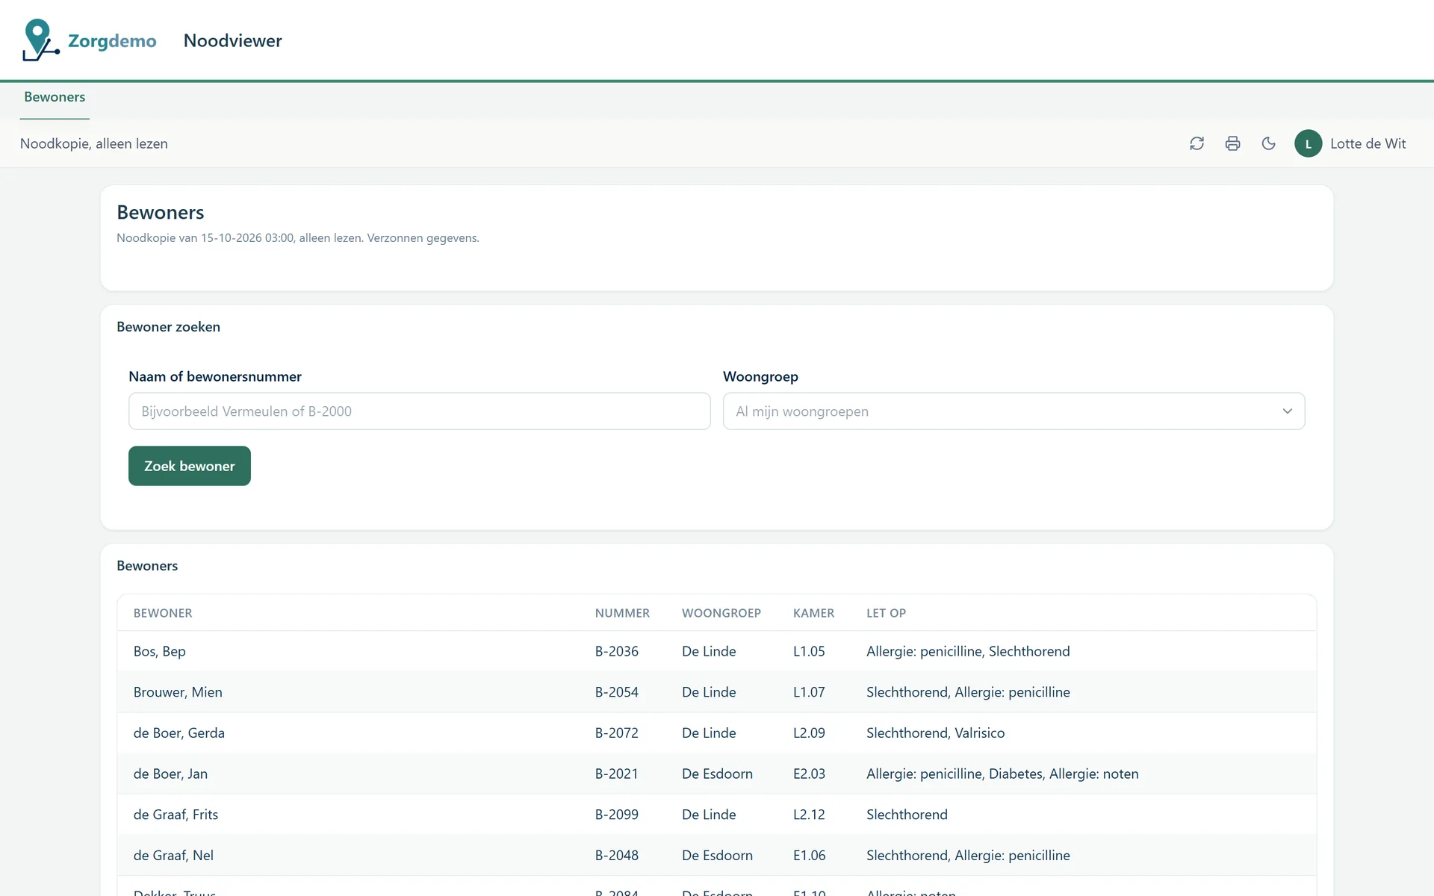Click resident number B-2048
1434x896 pixels.
(x=617, y=856)
